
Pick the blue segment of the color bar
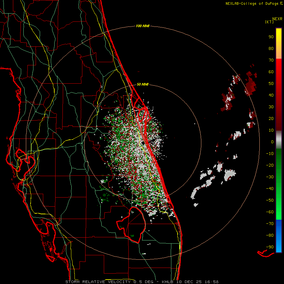pos(279,236)
